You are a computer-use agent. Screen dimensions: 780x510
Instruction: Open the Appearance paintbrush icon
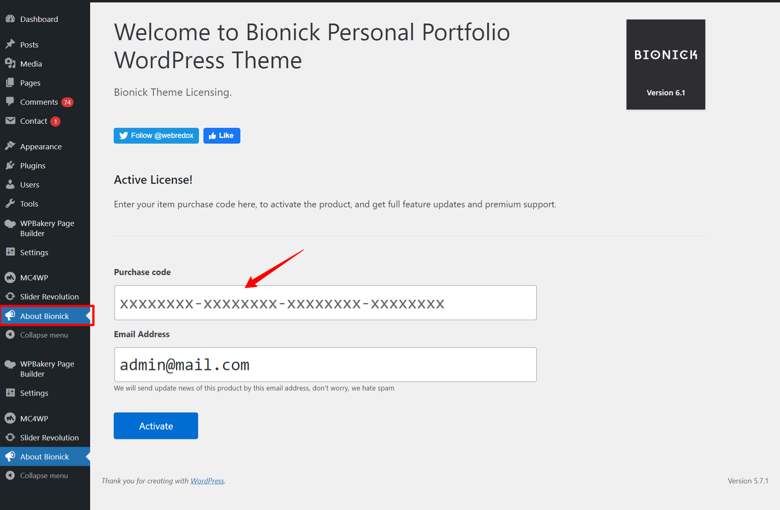pyautogui.click(x=10, y=146)
